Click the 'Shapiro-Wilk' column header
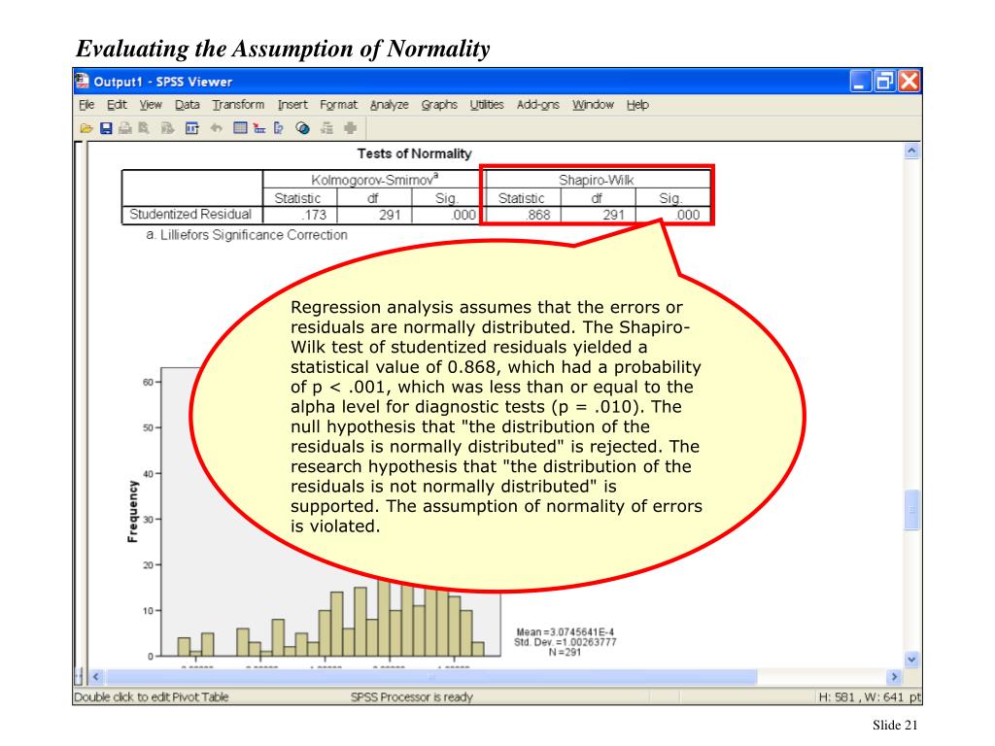This screenshot has width=995, height=746. [596, 180]
